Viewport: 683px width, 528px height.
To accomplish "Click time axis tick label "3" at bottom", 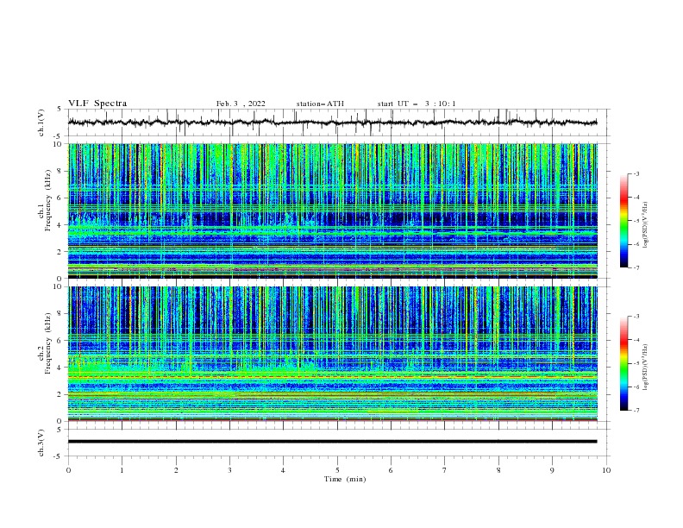I will [x=229, y=470].
